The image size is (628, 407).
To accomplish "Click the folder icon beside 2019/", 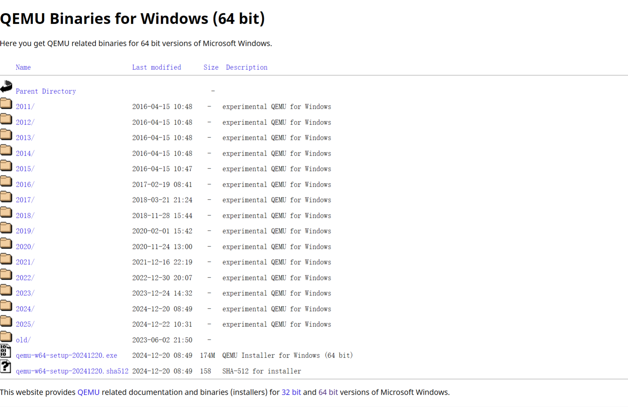I will [6, 228].
